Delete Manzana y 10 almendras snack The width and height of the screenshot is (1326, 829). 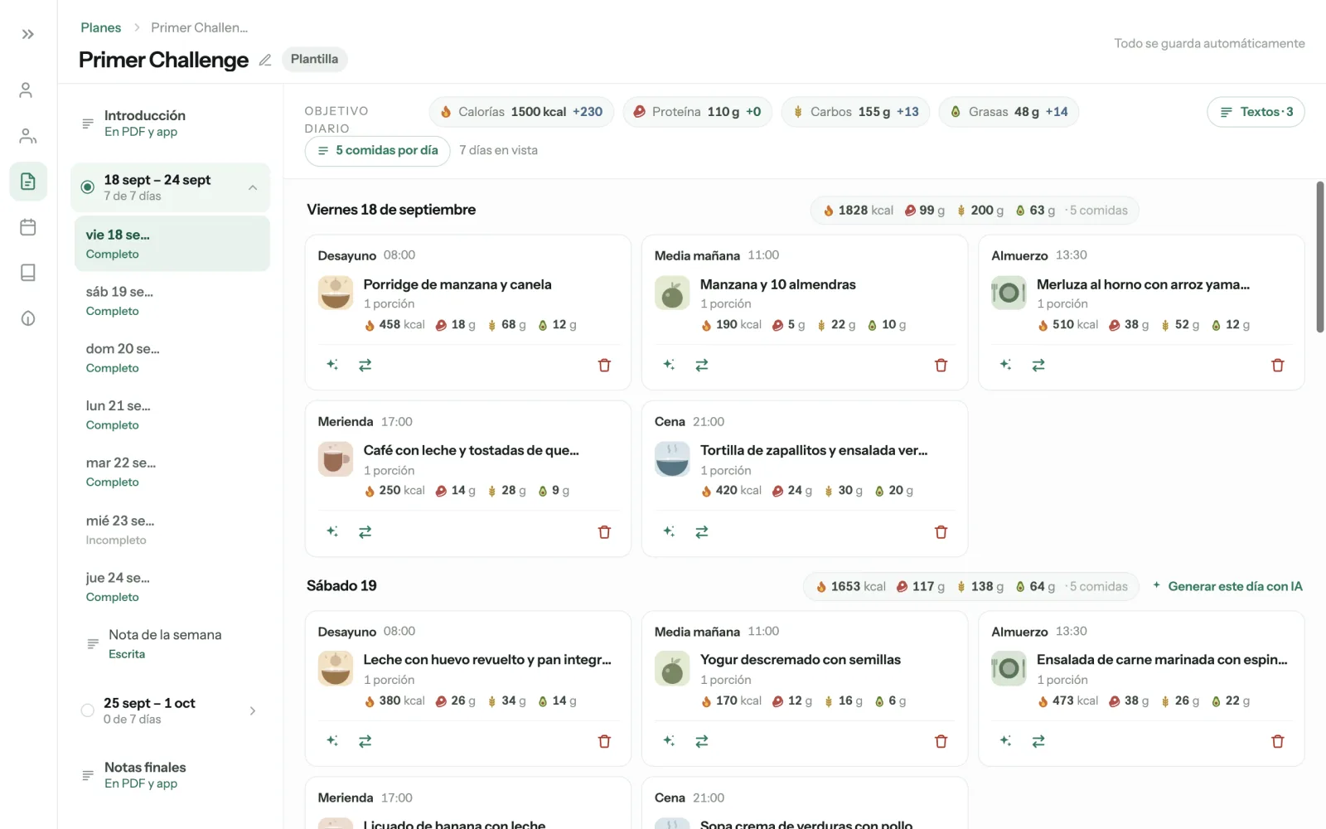941,365
